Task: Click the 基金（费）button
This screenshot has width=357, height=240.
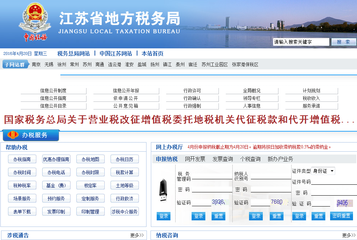Action: [56, 185]
